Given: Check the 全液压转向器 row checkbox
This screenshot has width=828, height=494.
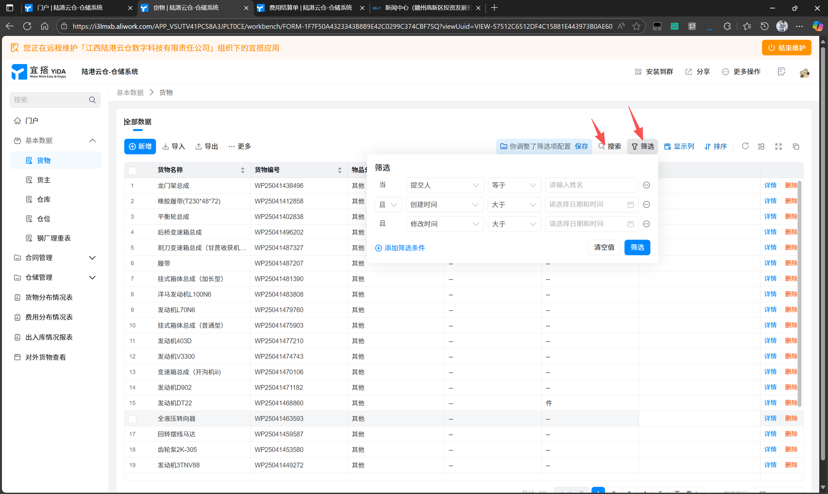Looking at the screenshot, I should point(133,419).
